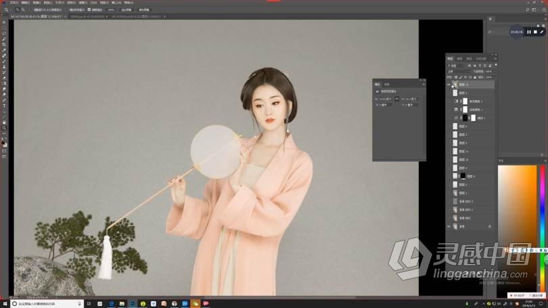Hide the bottom background layer via eye icon
The image size is (548, 308).
click(449, 226)
